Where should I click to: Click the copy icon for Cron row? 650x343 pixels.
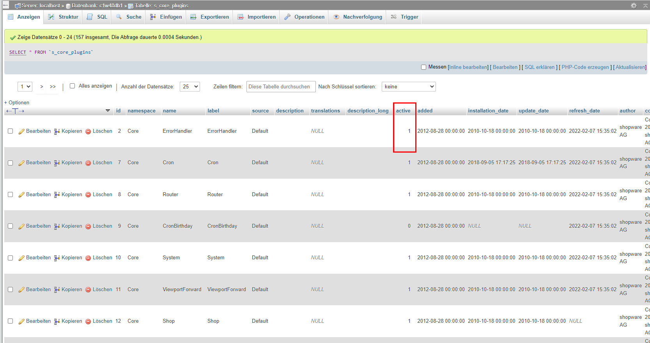(57, 163)
